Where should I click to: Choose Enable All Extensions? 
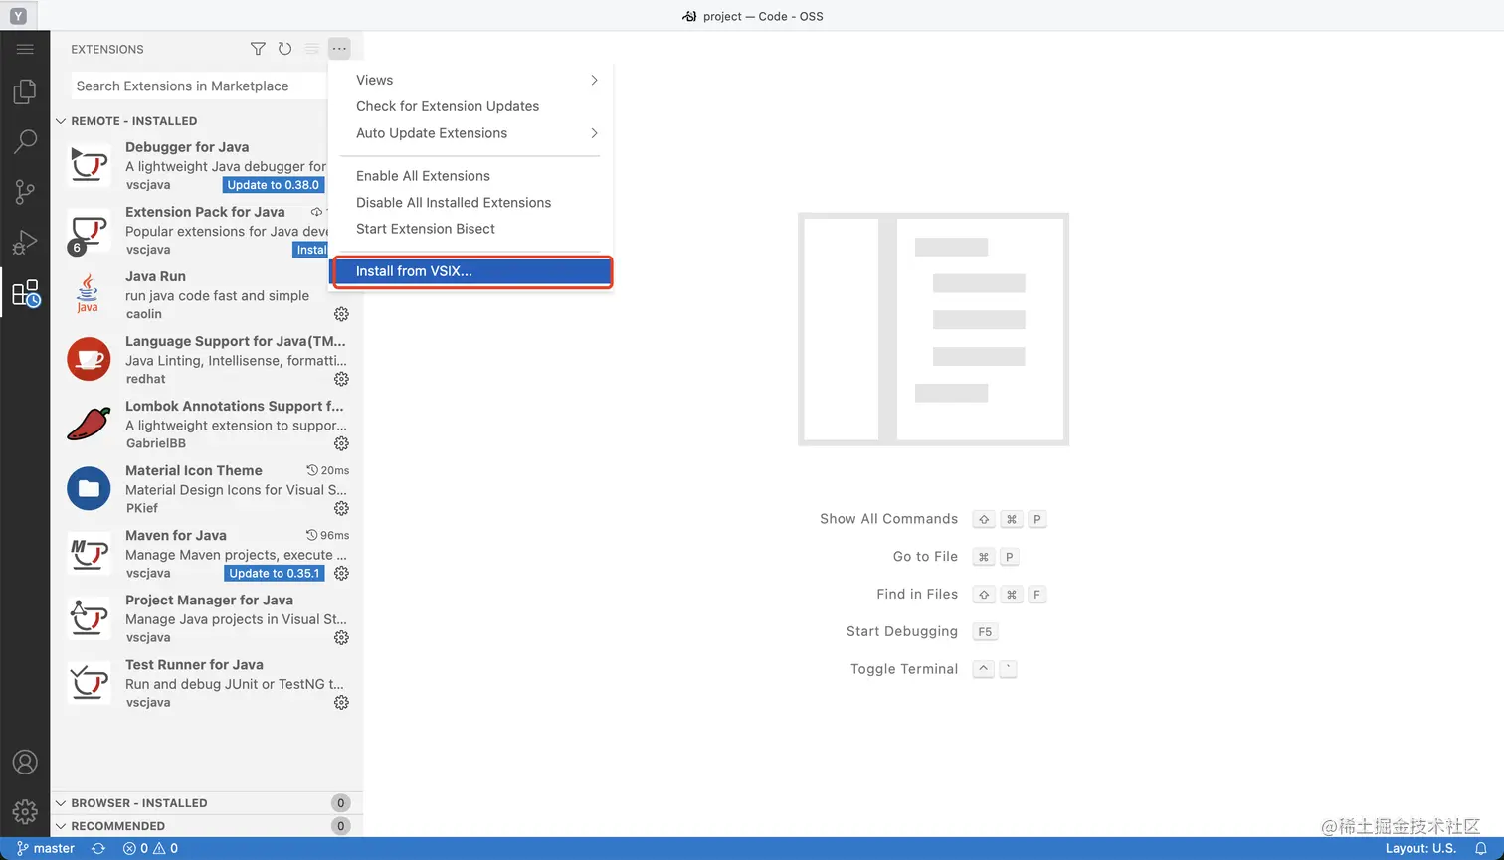(x=470, y=176)
